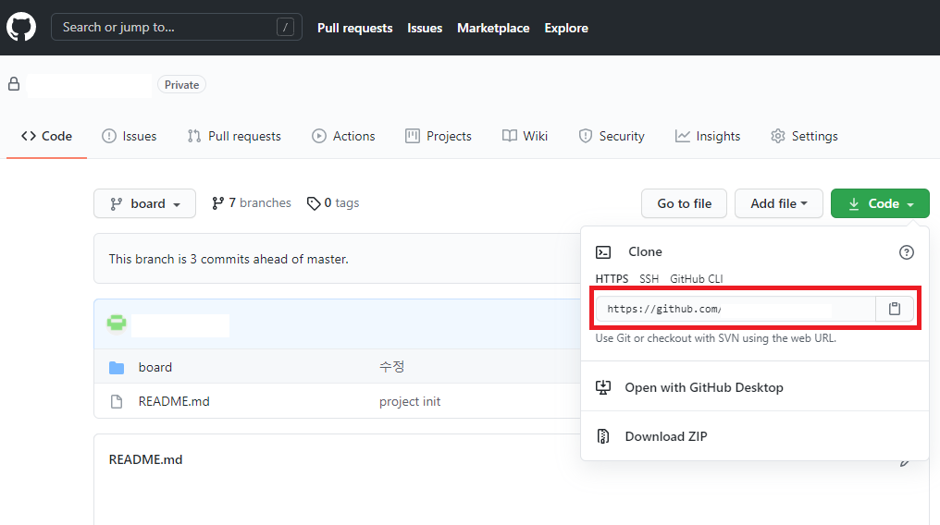Click the clone help question mark icon
Image resolution: width=940 pixels, height=525 pixels.
tap(907, 252)
